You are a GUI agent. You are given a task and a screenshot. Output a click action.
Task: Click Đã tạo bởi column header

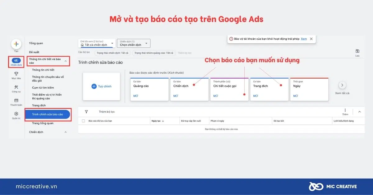[279, 121]
